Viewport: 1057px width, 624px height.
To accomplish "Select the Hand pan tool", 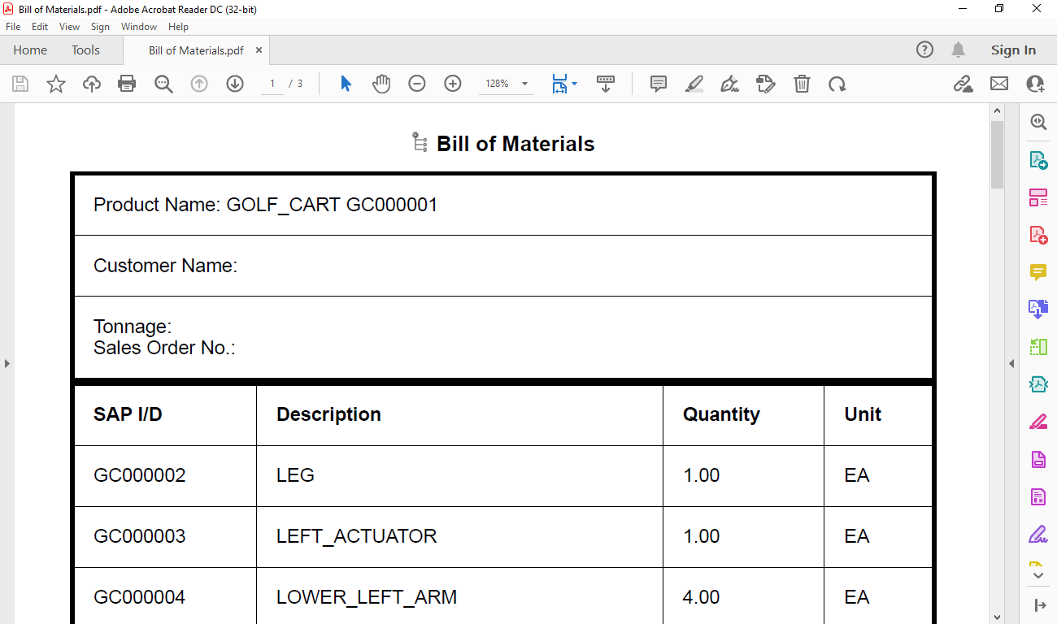I will (x=381, y=84).
